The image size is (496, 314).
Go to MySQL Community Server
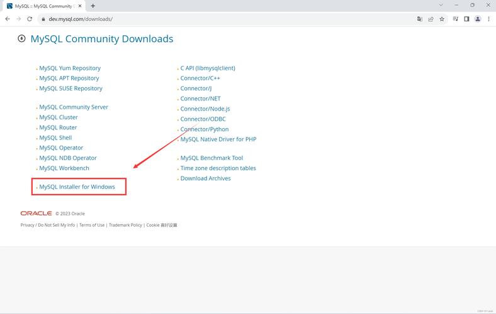pos(74,107)
